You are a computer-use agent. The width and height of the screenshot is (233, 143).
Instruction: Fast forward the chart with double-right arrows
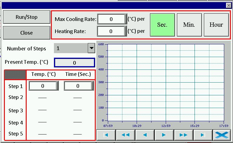[184, 135]
